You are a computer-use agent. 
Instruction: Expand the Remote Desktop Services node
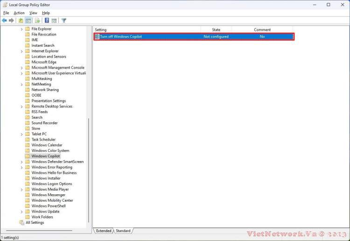[22, 106]
